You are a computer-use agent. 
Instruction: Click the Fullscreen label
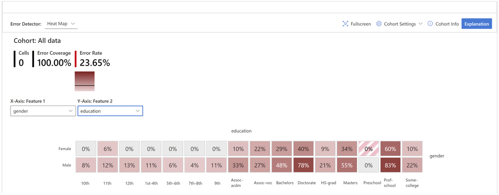point(361,24)
